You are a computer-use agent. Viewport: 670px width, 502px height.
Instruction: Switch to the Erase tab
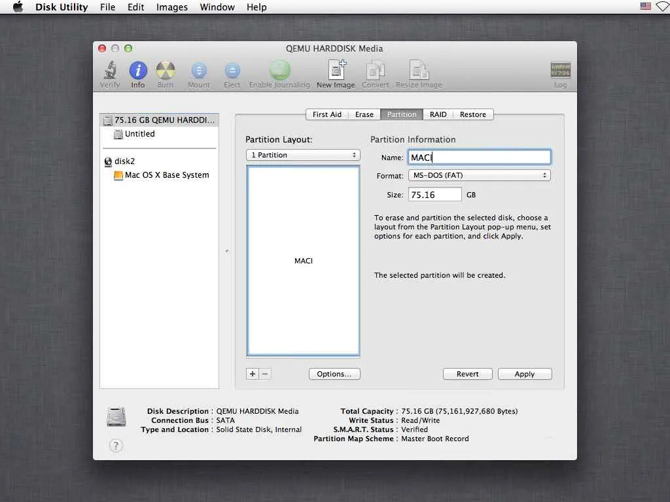point(364,114)
